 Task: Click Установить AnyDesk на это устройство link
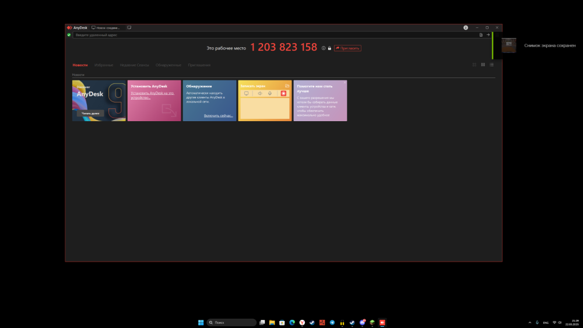(152, 96)
